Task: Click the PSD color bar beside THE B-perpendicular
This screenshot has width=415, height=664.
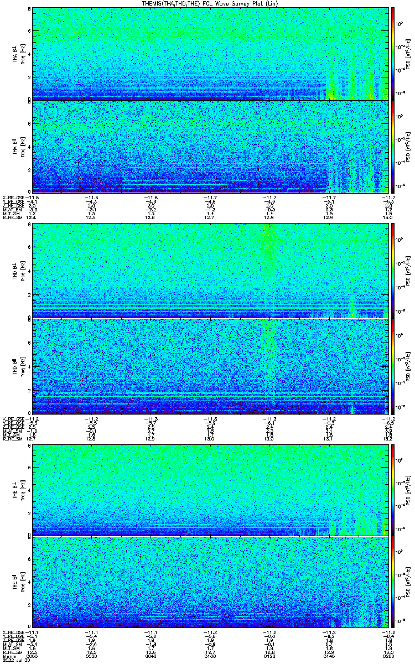Action: [x=393, y=490]
